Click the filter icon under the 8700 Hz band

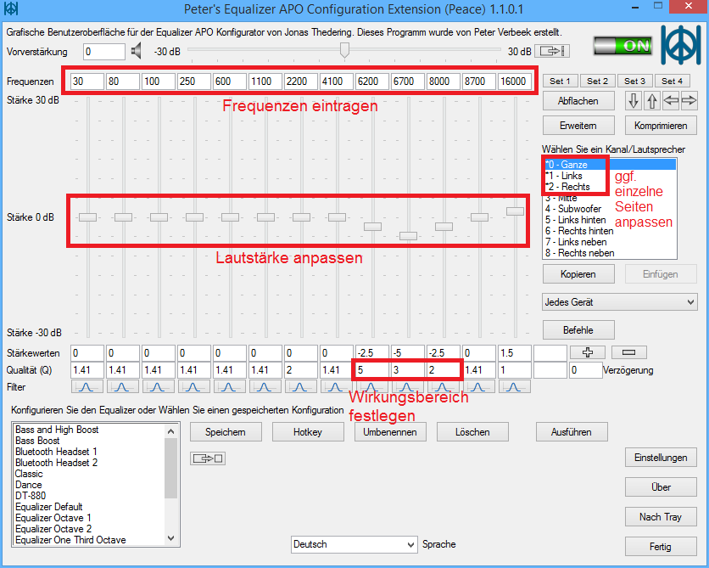(478, 387)
